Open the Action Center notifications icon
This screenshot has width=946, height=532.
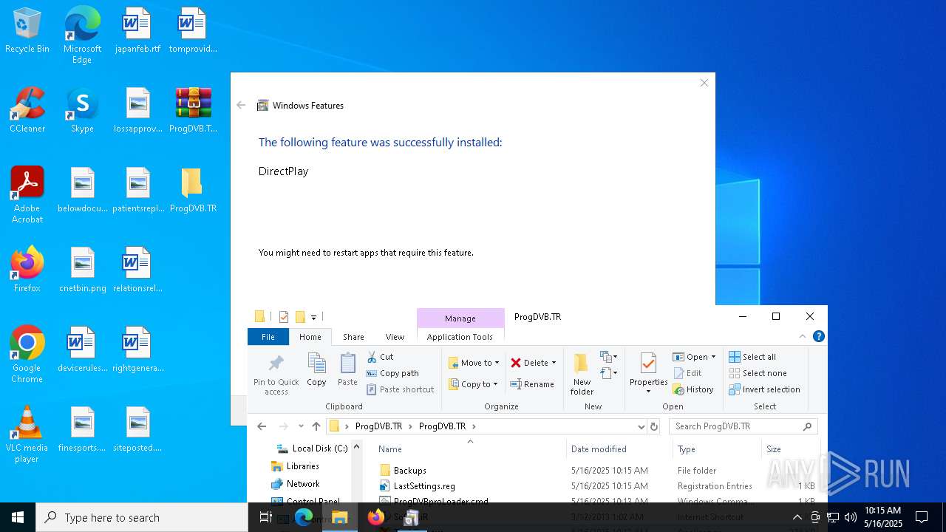coord(922,517)
